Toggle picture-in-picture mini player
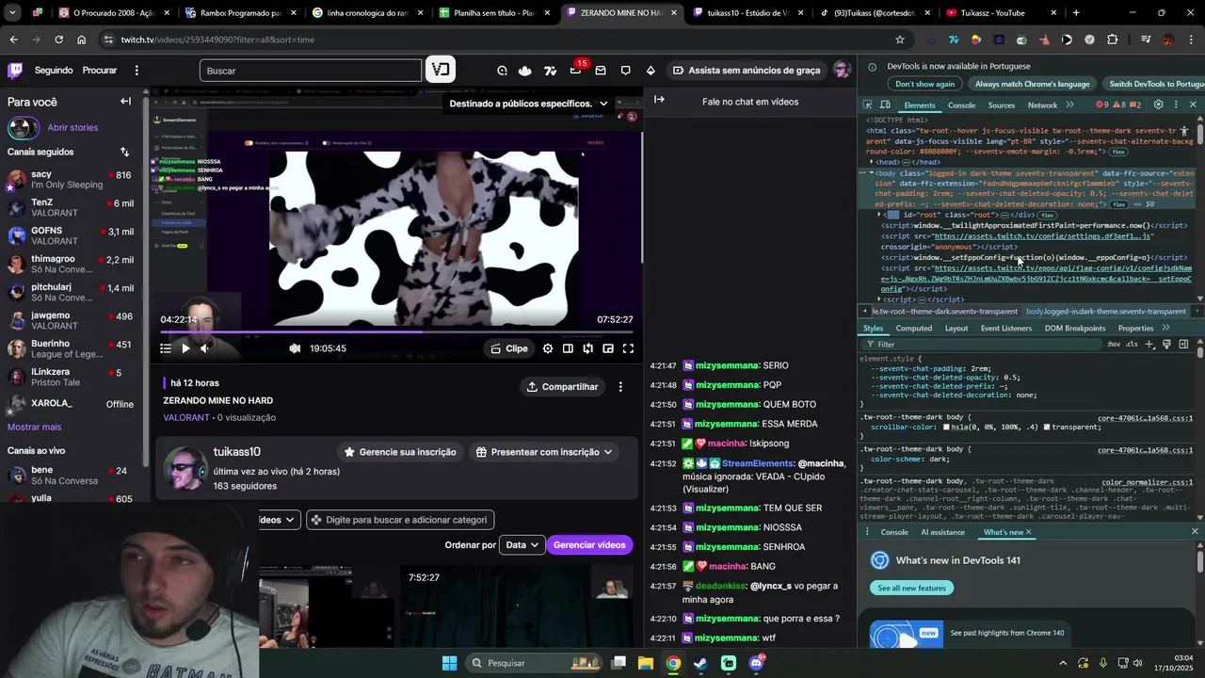This screenshot has width=1205, height=678. click(x=608, y=348)
